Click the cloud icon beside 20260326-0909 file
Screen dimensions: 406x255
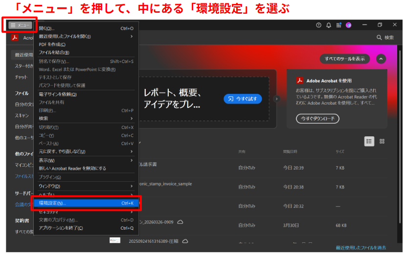tap(180, 222)
